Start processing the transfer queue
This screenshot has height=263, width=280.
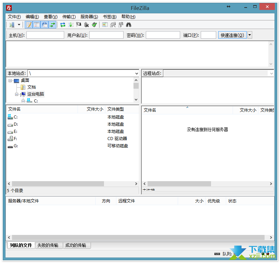click(x=71, y=25)
